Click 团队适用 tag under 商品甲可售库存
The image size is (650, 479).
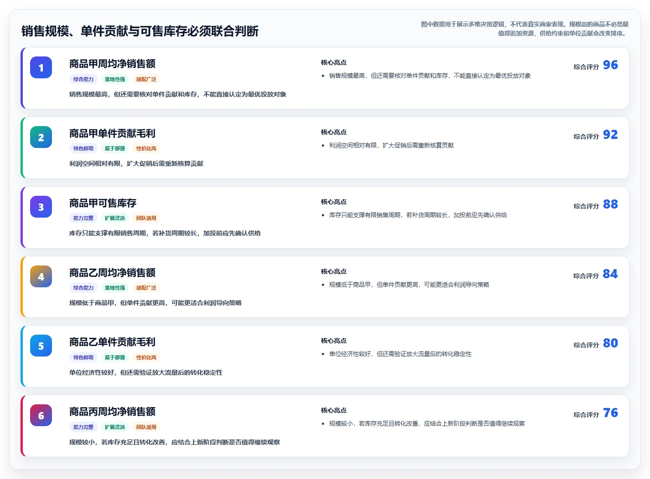point(146,218)
